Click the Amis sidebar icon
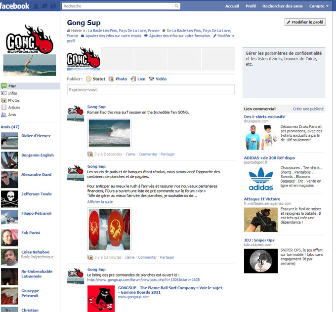The image size is (336, 312). [x=3, y=115]
